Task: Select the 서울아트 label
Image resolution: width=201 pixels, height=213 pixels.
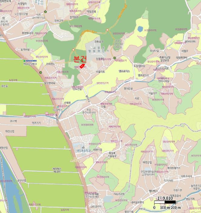Action: tap(100, 72)
